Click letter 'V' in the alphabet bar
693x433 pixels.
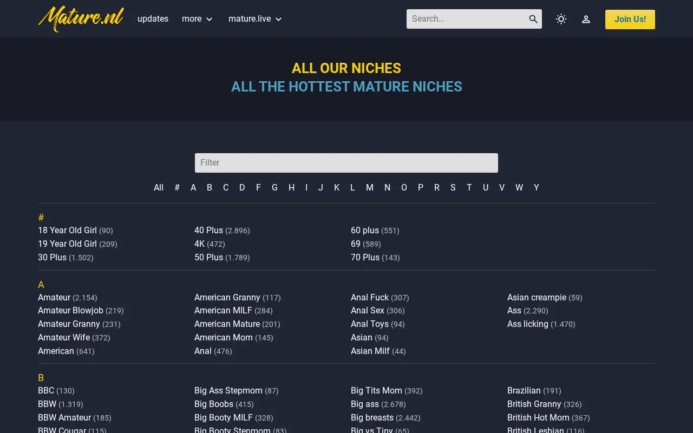coord(502,188)
